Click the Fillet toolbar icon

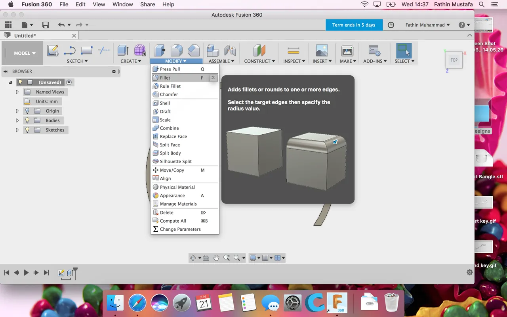point(176,51)
